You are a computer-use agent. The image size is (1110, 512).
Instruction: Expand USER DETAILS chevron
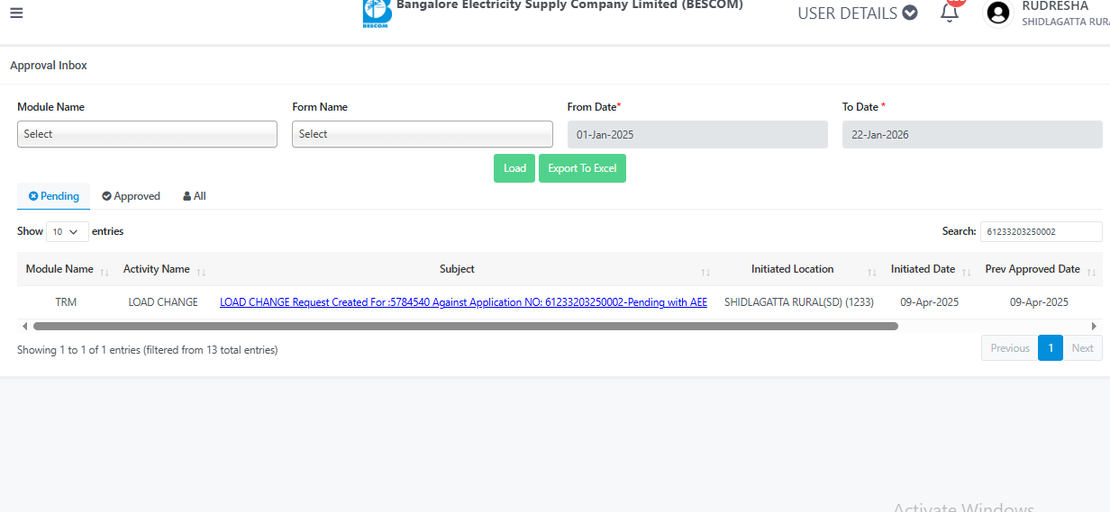coord(910,13)
